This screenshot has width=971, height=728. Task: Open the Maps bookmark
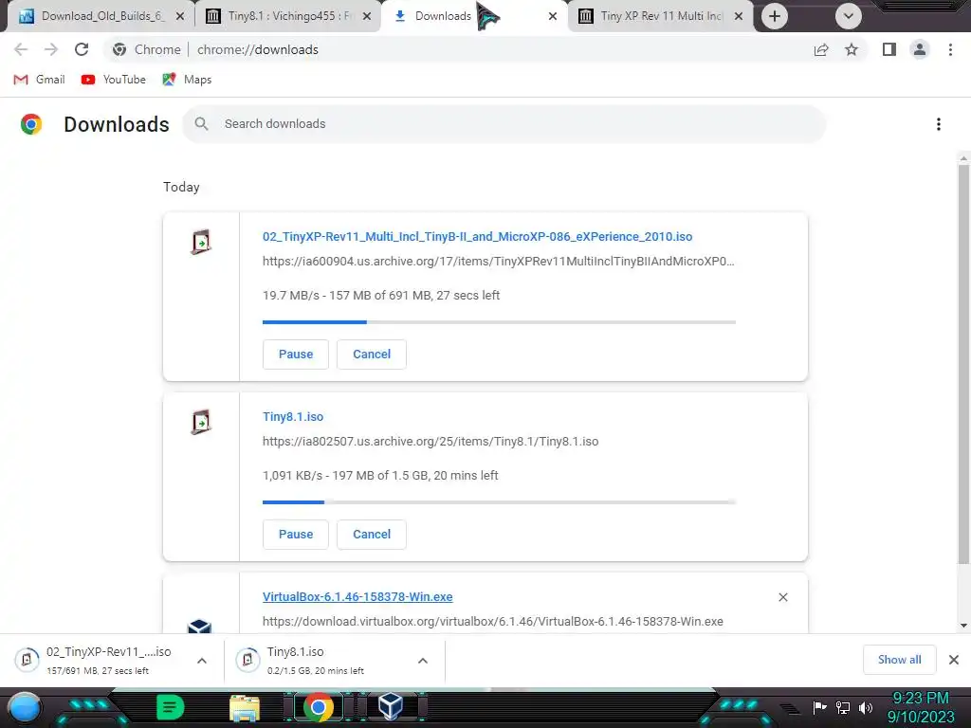click(x=187, y=80)
